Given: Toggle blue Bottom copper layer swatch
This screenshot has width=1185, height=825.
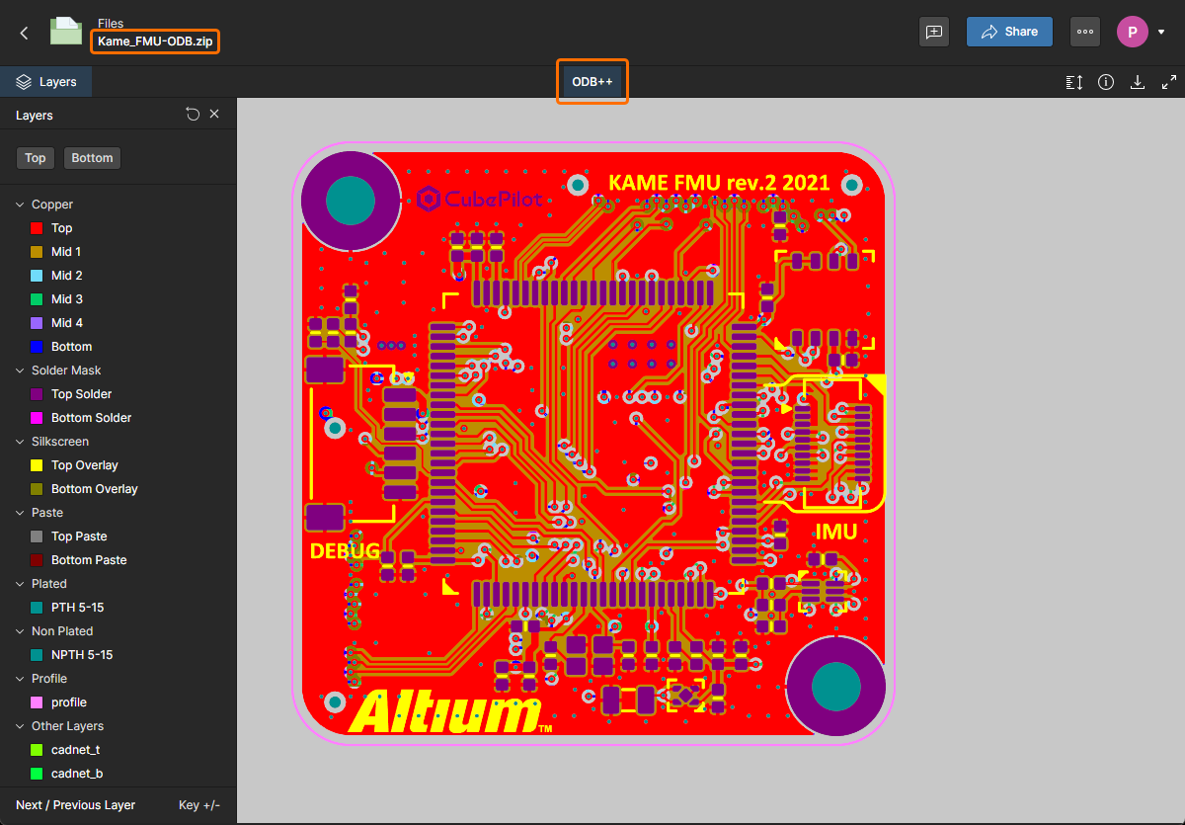Looking at the screenshot, I should point(38,347).
